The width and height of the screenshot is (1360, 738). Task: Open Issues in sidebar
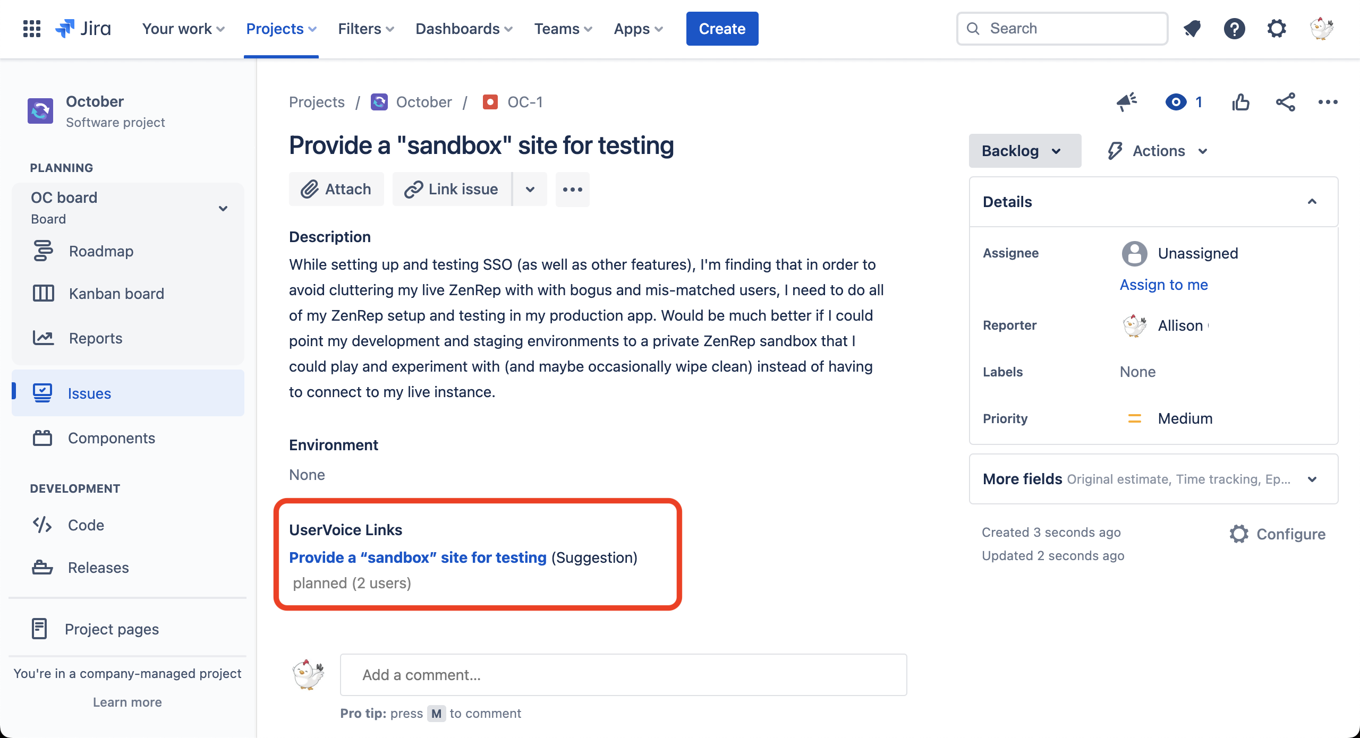127,393
